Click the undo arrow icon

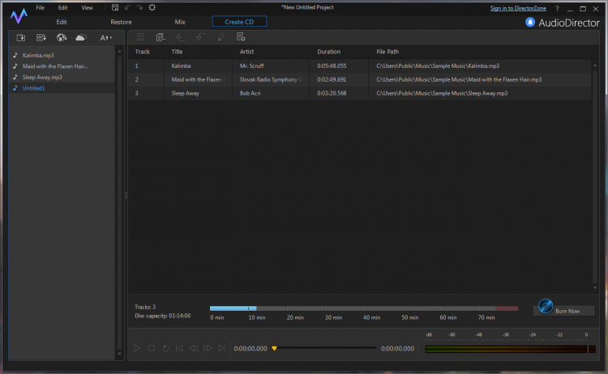(x=127, y=7)
